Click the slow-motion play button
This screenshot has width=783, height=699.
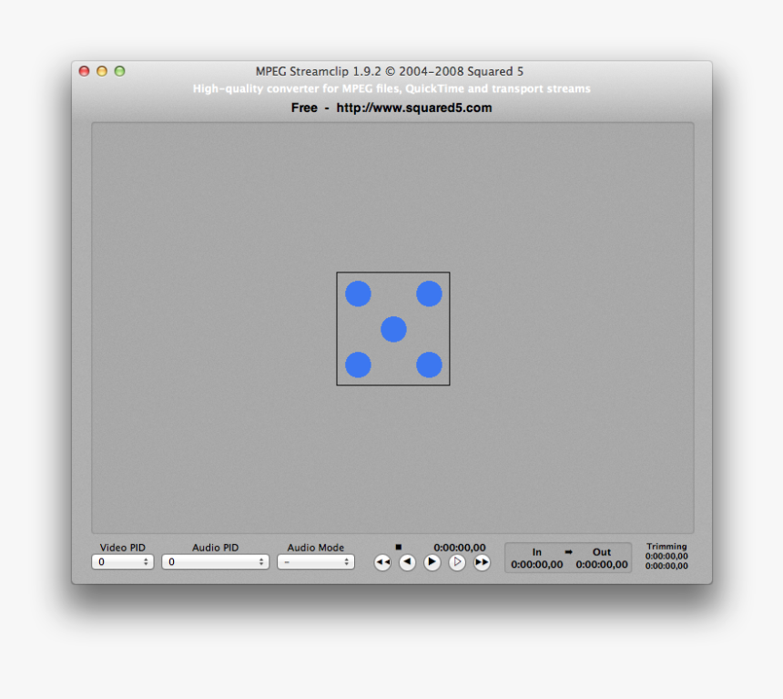[x=457, y=562]
